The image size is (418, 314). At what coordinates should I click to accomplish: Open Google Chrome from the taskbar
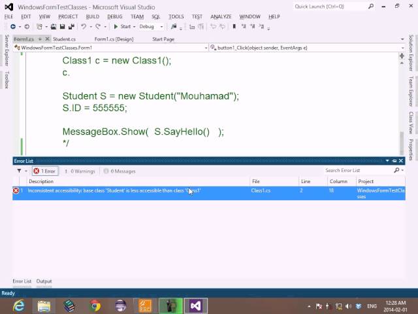click(x=95, y=305)
